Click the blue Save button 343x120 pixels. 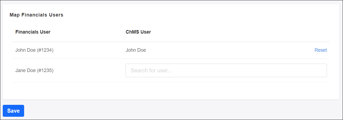(x=13, y=111)
